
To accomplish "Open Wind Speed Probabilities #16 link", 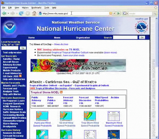I will coord(102,100).
